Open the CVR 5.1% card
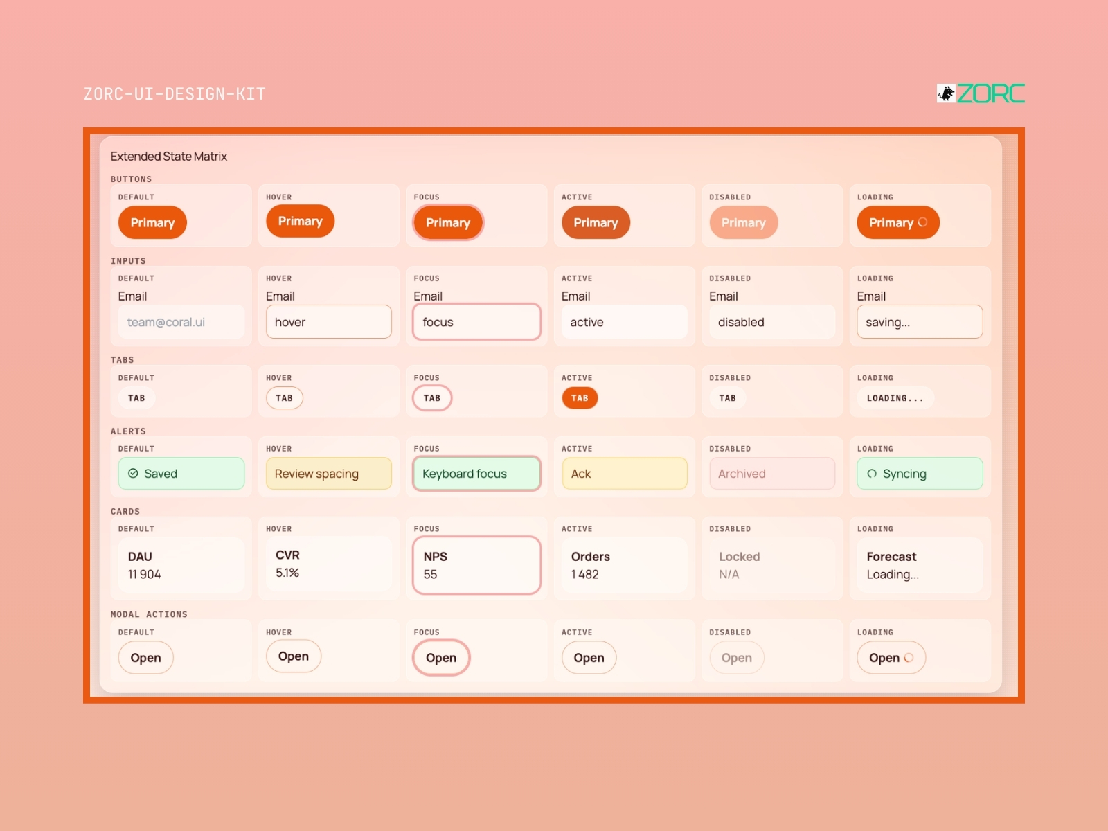Screen dimensions: 1108x831 [329, 564]
